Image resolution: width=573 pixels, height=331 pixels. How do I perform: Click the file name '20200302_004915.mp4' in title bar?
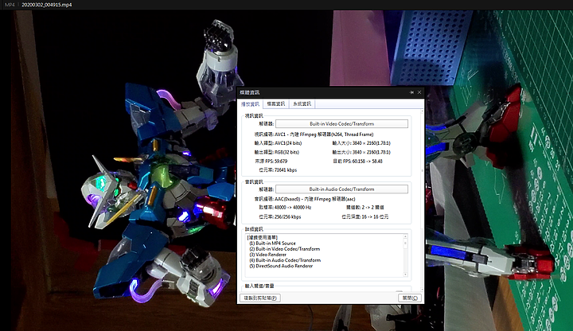(x=47, y=5)
